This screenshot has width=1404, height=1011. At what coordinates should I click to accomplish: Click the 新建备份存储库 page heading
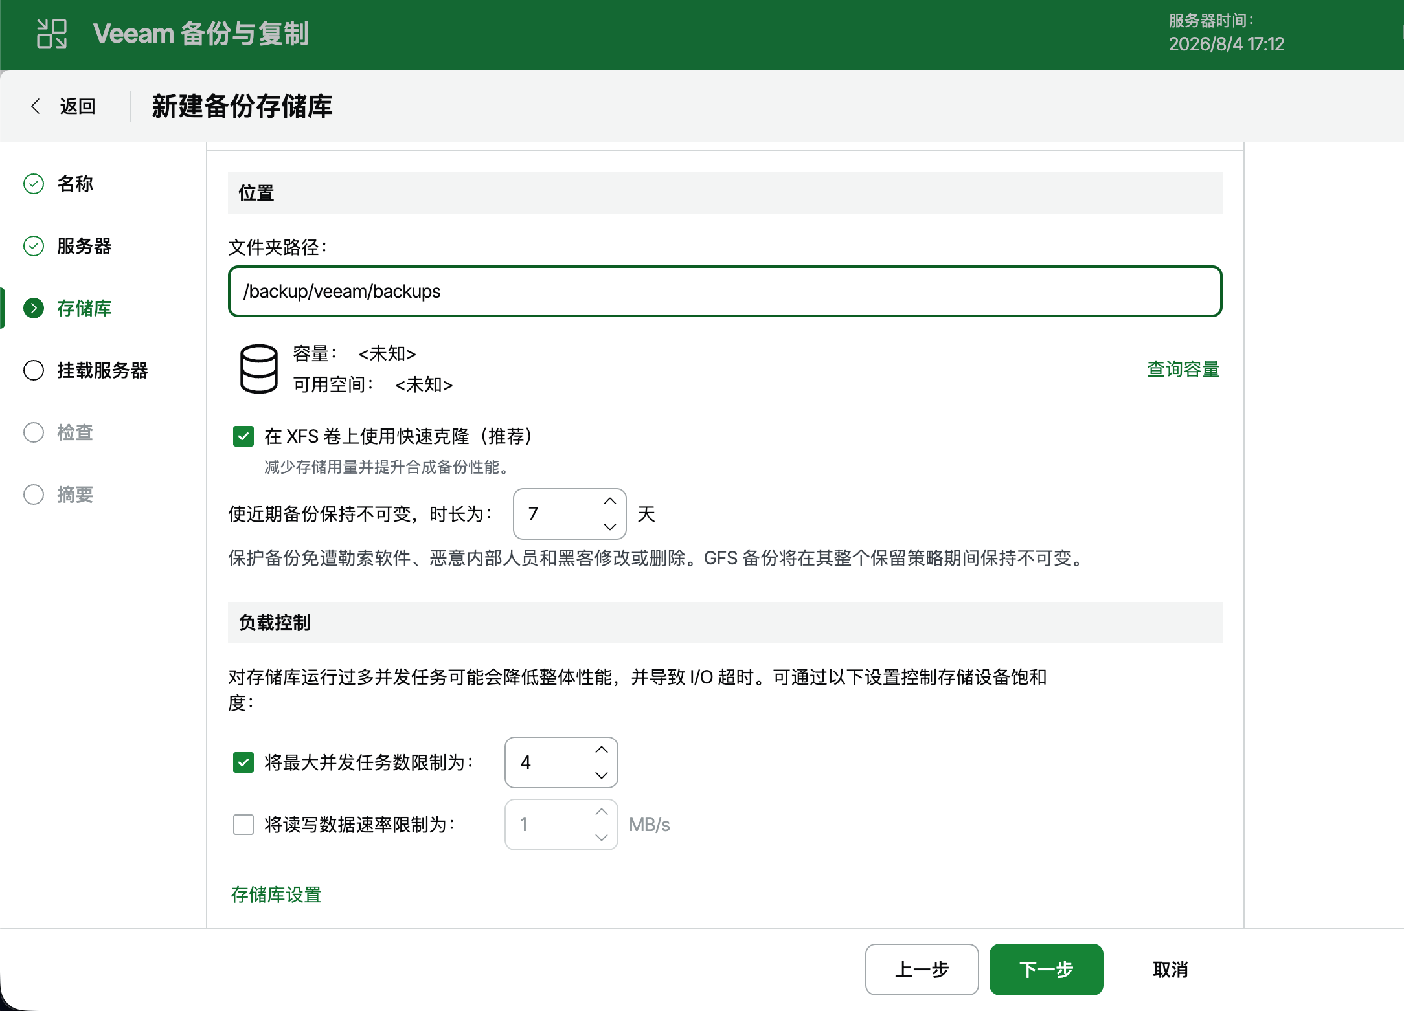(242, 106)
